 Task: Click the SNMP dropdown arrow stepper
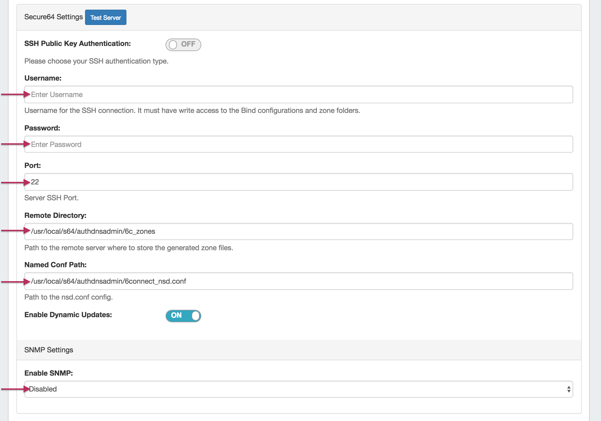click(x=568, y=389)
